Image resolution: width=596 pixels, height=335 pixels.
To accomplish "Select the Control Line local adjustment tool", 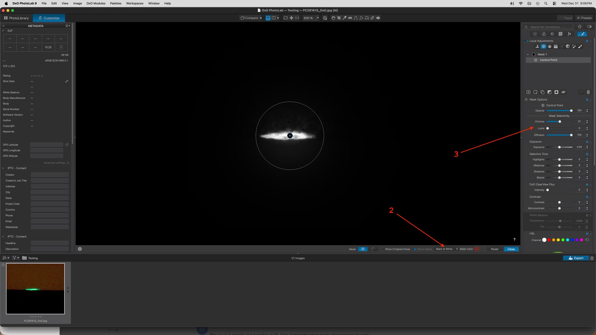I will click(x=549, y=47).
